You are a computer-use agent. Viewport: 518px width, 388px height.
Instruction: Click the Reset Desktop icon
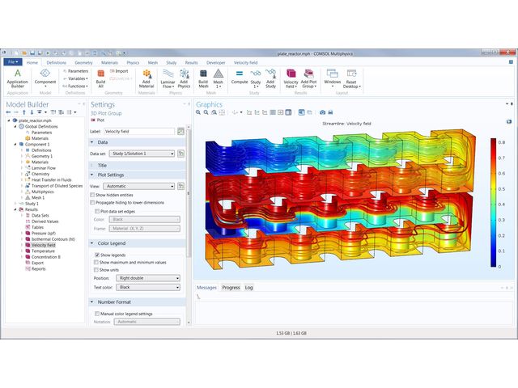(x=351, y=77)
